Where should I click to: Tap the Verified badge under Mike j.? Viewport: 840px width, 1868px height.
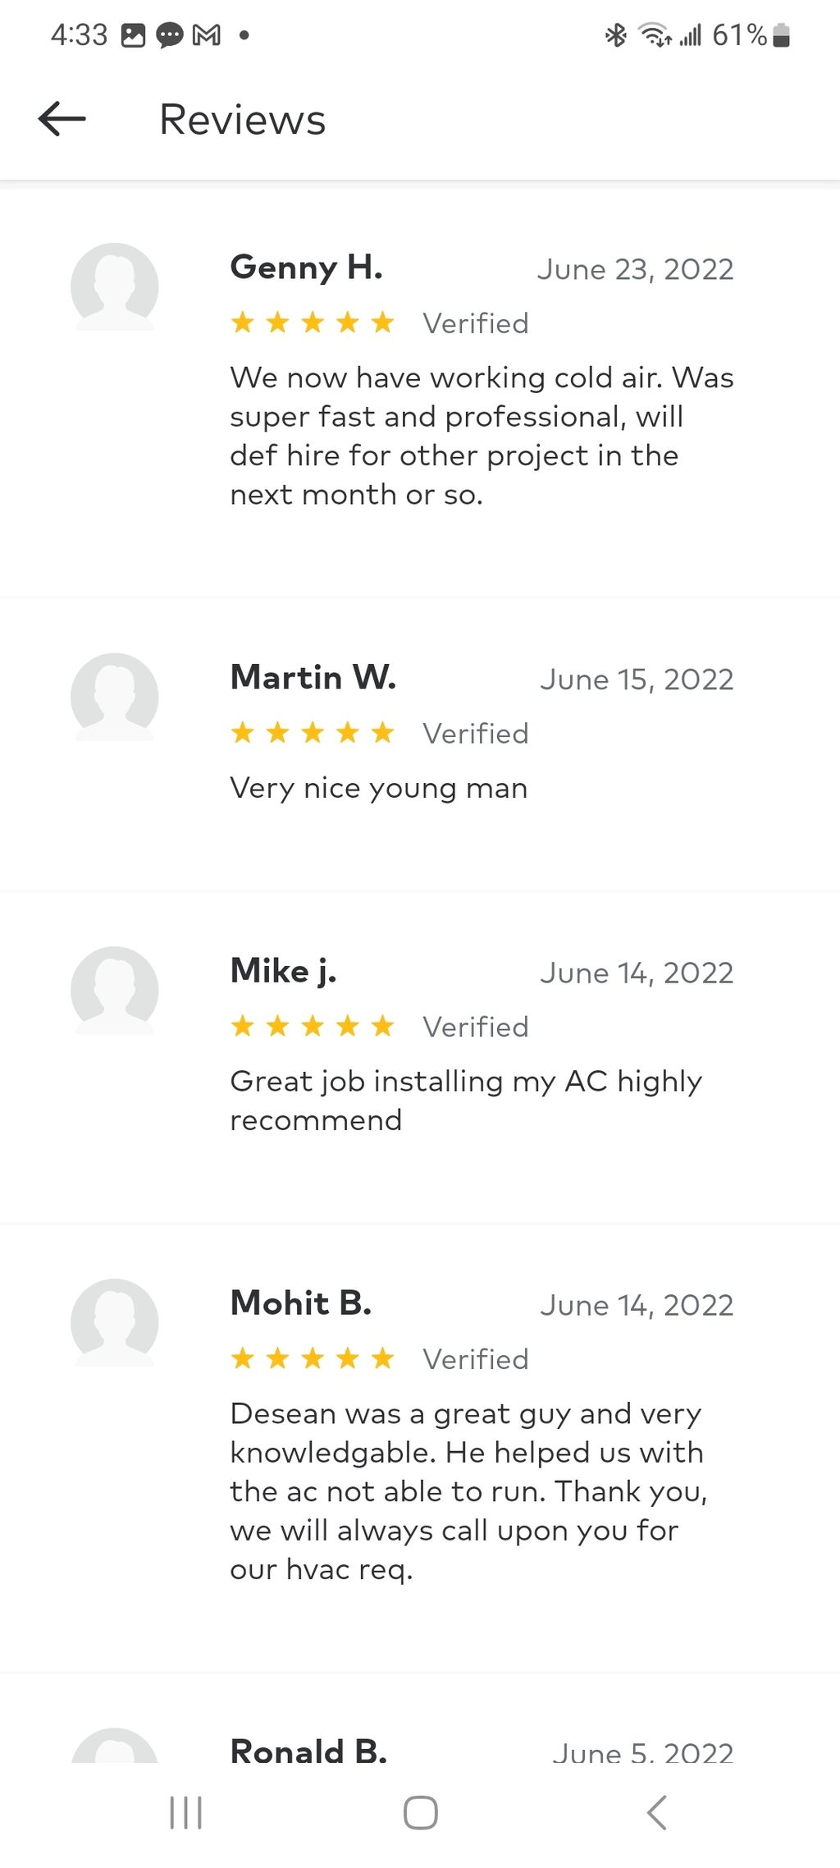coord(476,1027)
